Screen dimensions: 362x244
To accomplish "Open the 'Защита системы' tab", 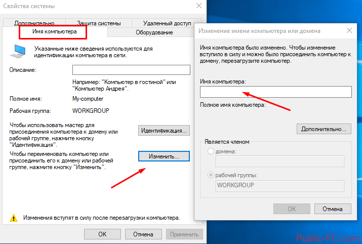I will pos(99,23).
